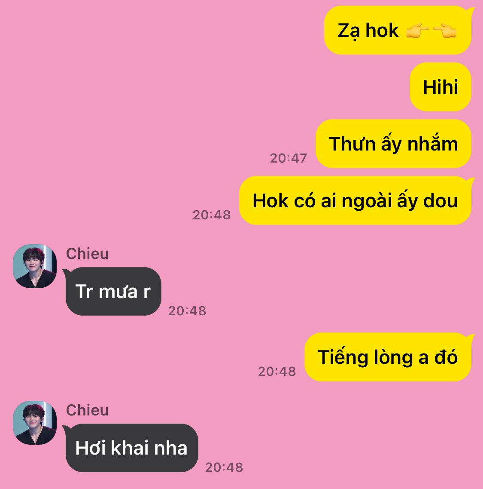Click the pointing fingers emoji in first message
483x489 pixels.
pos(431,31)
